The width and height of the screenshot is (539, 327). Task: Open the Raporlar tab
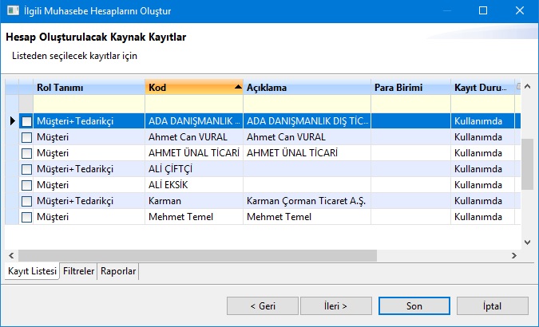point(118,272)
